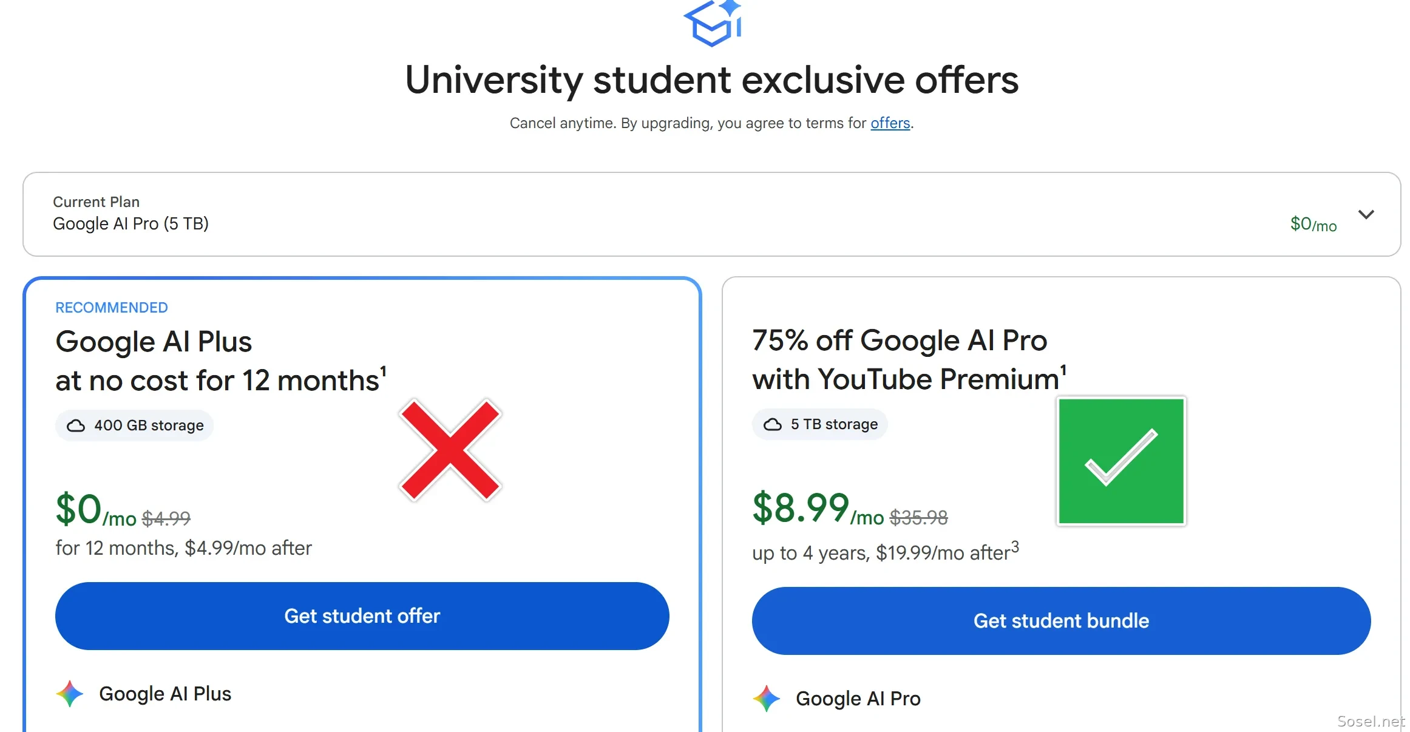1410x732 pixels.
Task: Select the 400 GB storage chip
Action: tap(134, 425)
